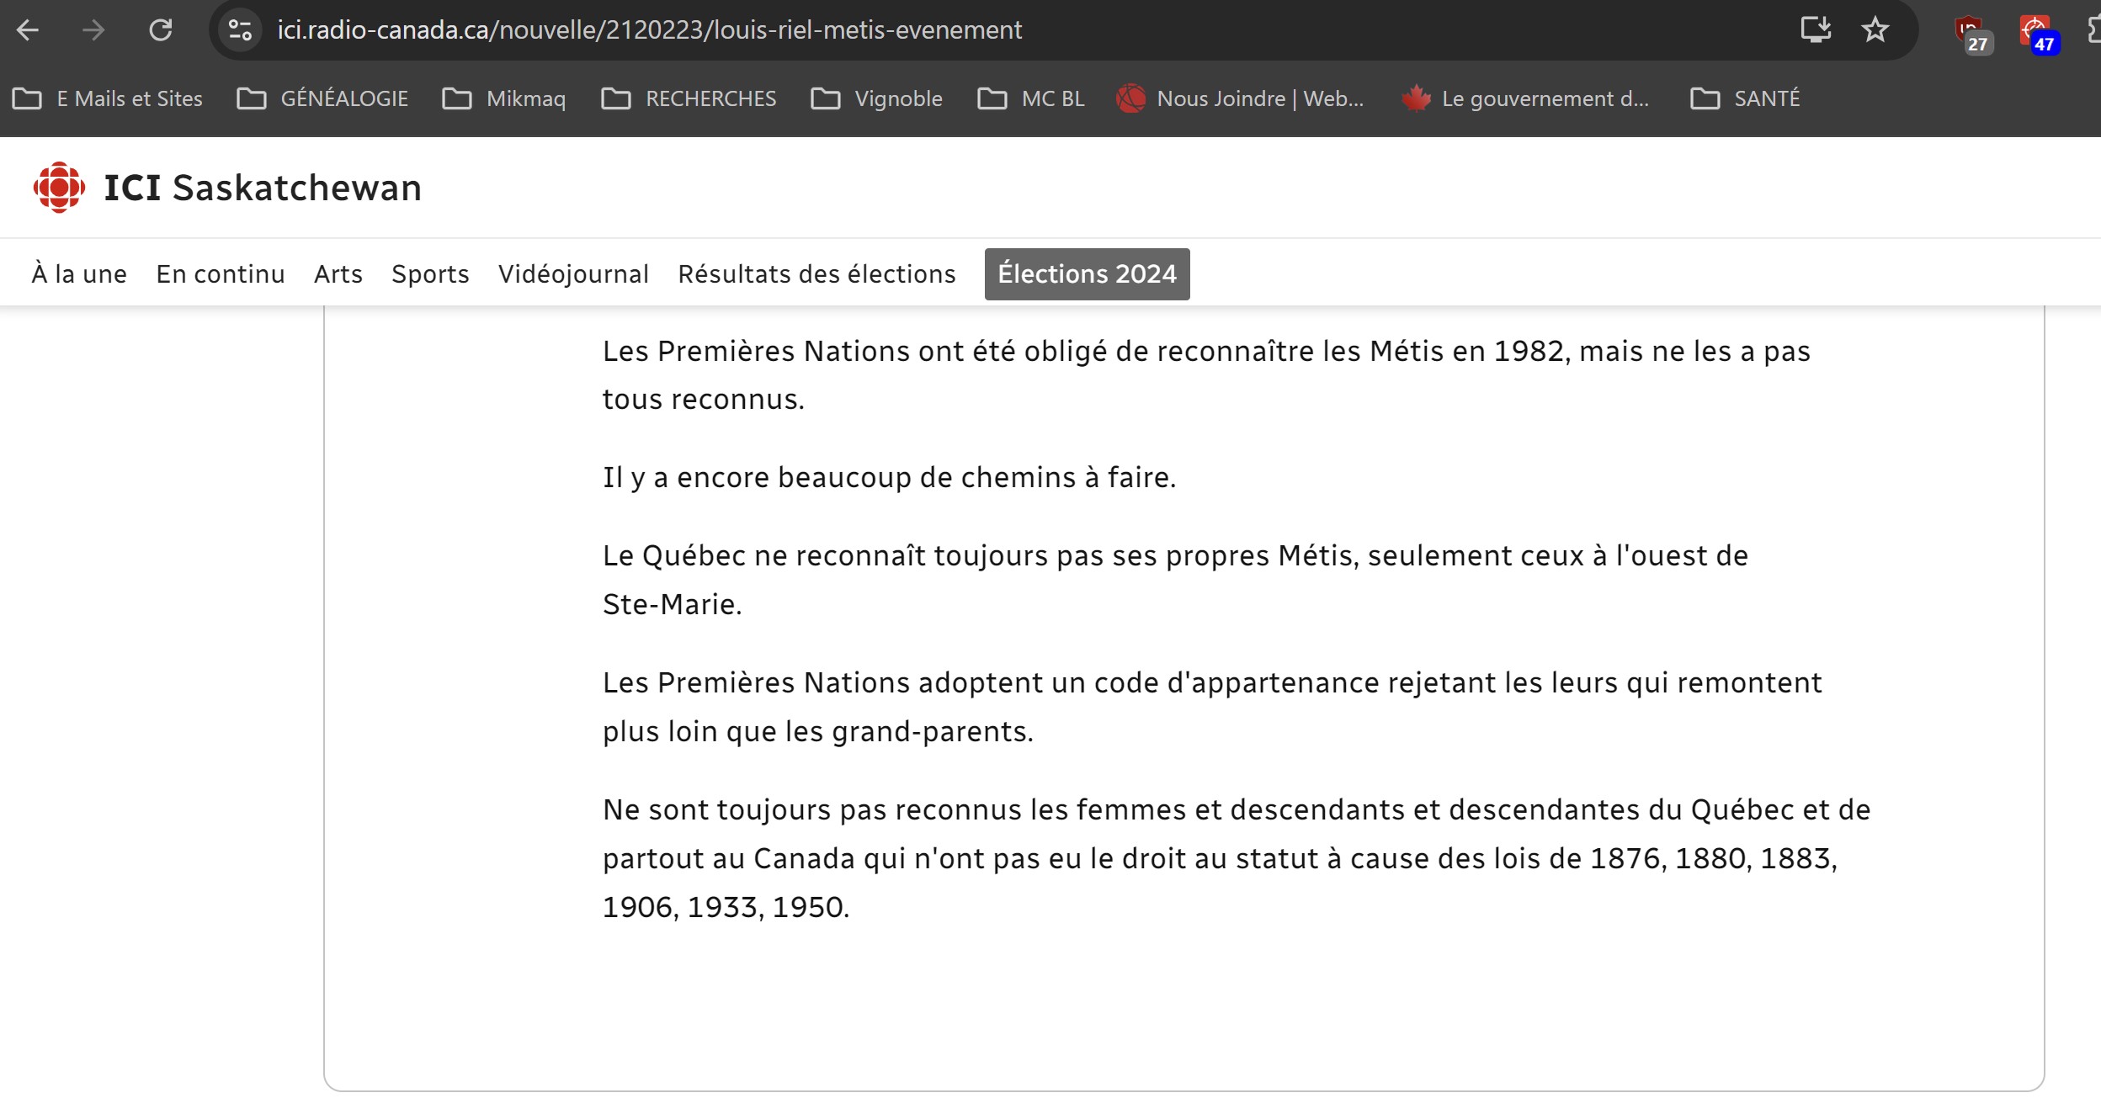Screen dimensions: 2101x1114
Task: Open the SANTÉ bookmarks folder
Action: pyautogui.click(x=1745, y=98)
